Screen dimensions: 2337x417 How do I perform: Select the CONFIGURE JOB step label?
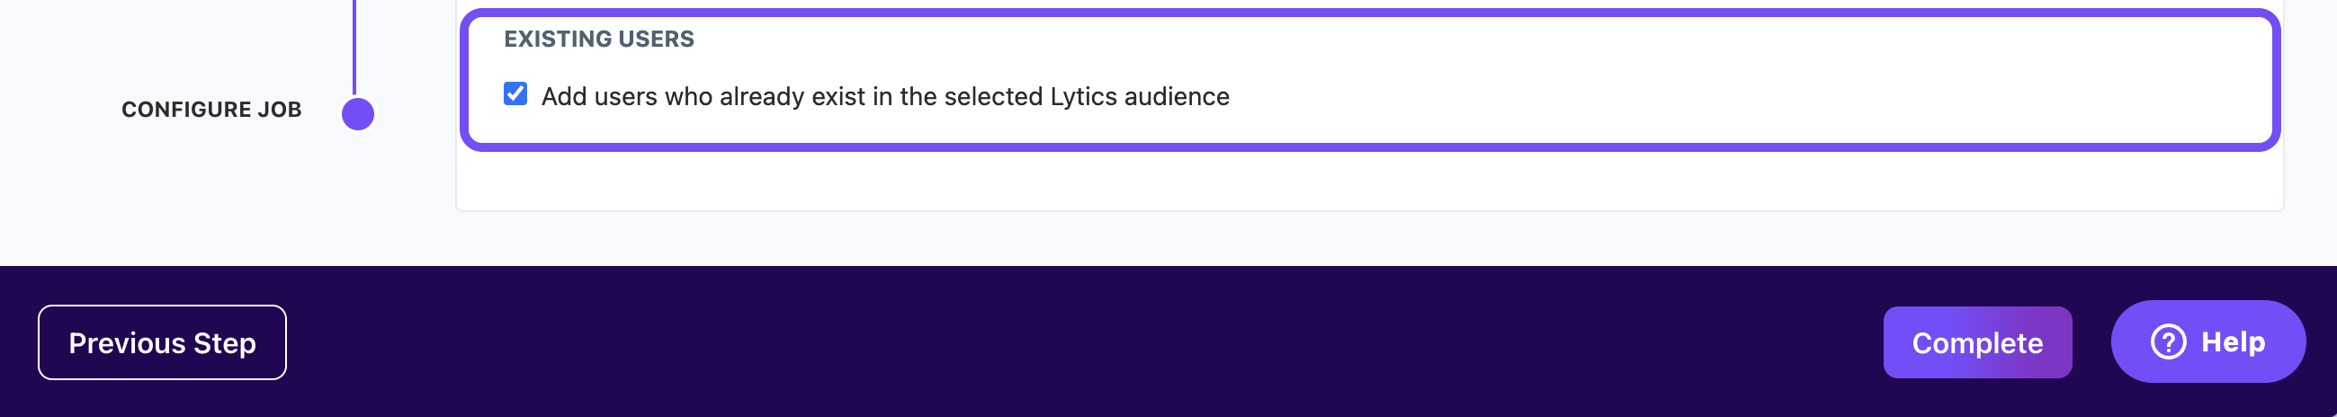[211, 110]
